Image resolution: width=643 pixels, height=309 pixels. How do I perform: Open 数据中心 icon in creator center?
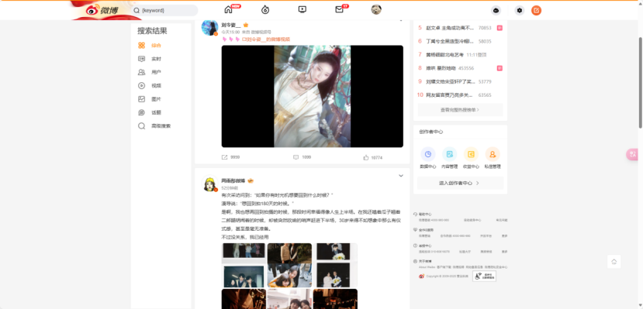pyautogui.click(x=427, y=154)
